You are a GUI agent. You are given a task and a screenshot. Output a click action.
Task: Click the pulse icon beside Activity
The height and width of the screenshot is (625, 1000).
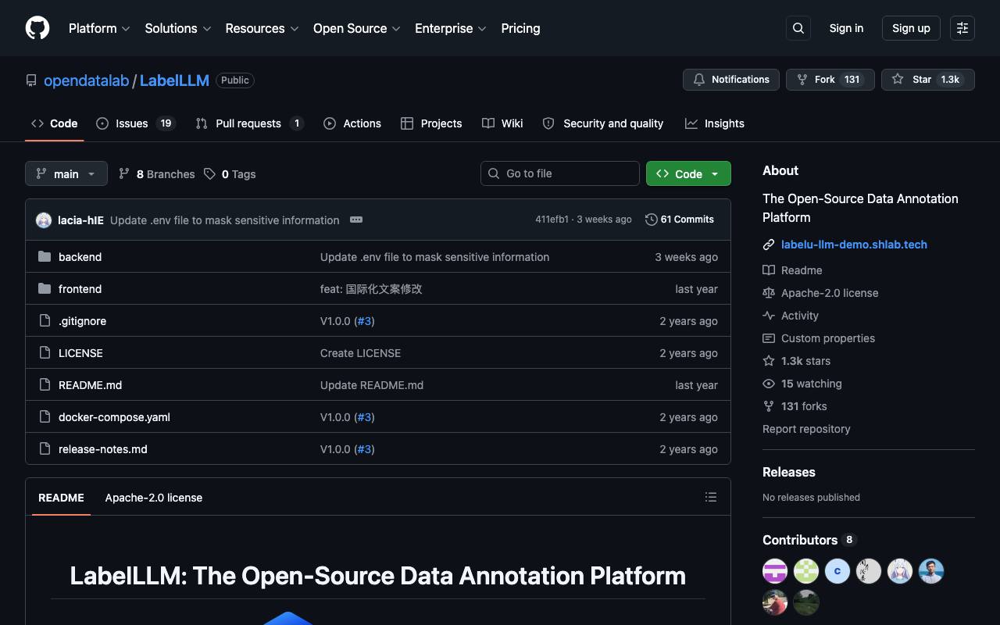[769, 316]
